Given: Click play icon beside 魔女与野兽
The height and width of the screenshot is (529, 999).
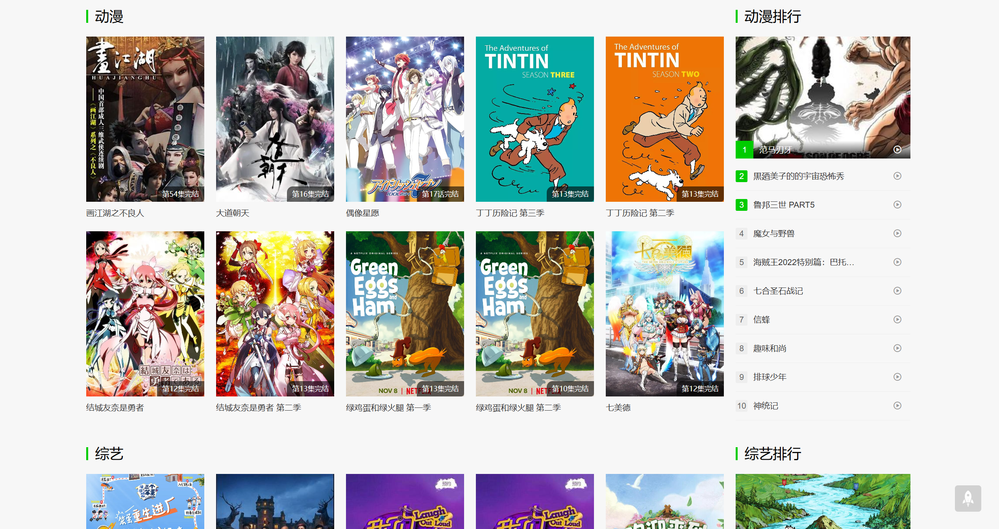Looking at the screenshot, I should (897, 233).
